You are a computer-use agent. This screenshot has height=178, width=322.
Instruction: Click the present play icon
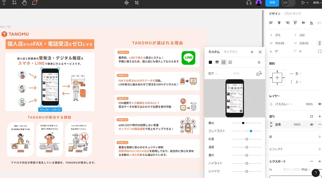pyautogui.click(x=303, y=3)
